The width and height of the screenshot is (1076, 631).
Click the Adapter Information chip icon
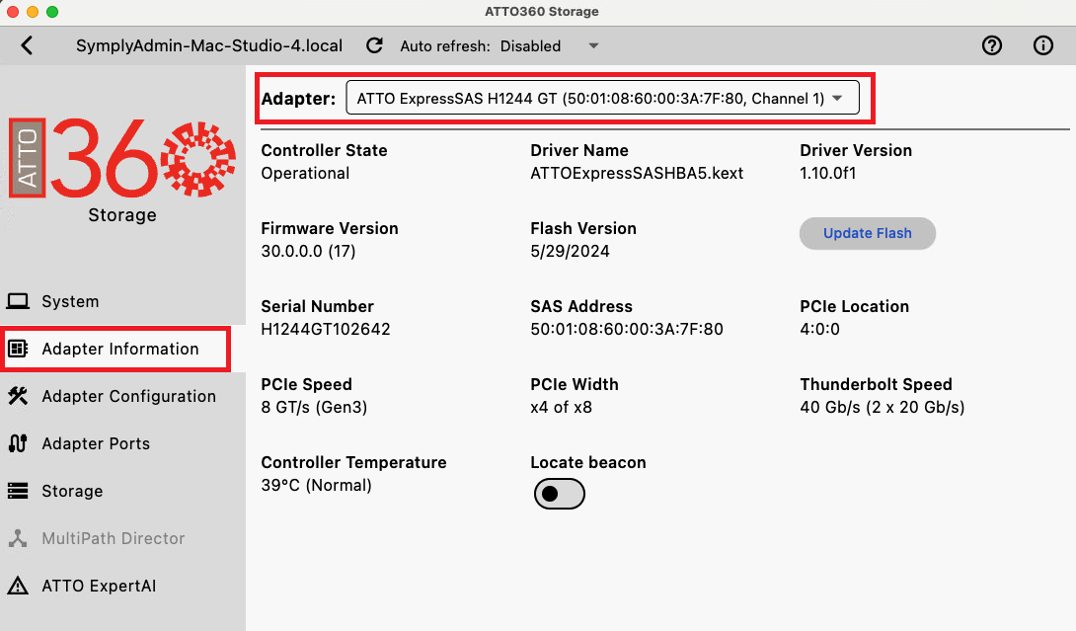(x=18, y=349)
